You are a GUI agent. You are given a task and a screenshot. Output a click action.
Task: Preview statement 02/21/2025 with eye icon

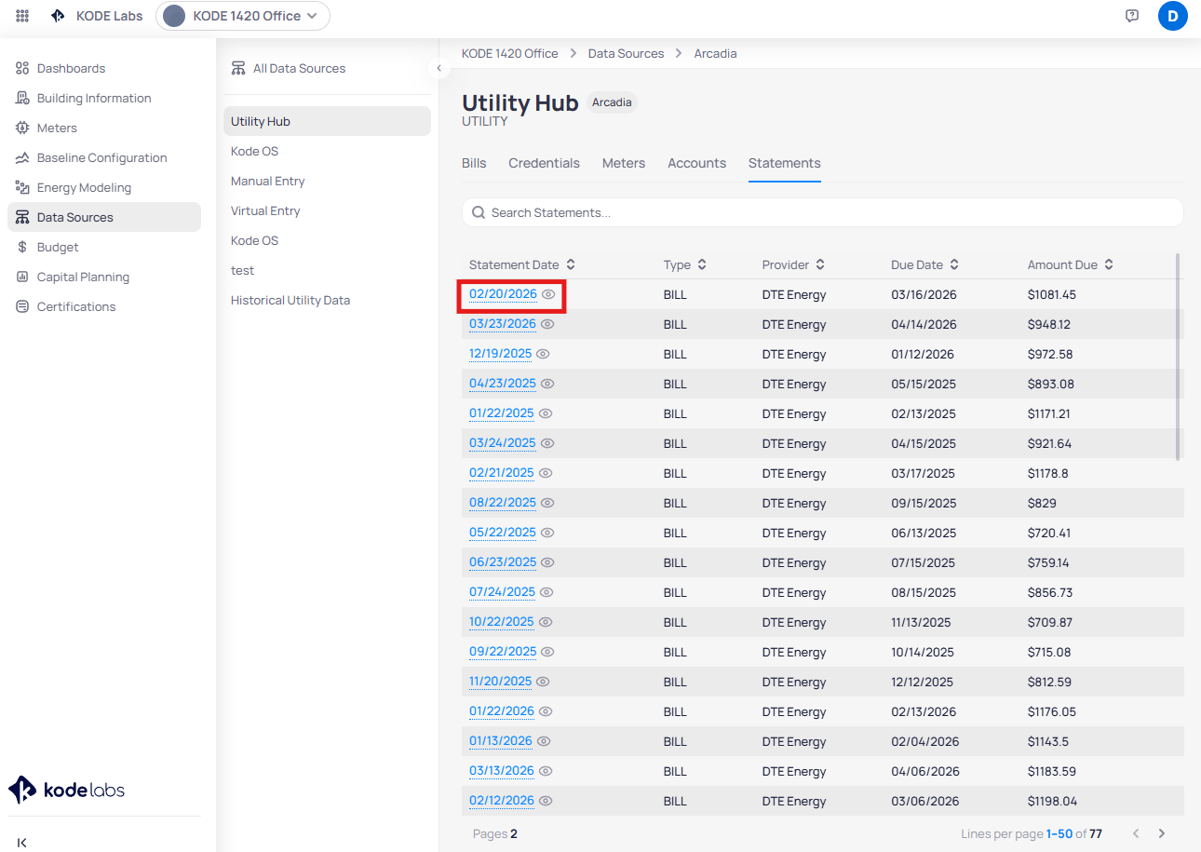click(x=546, y=473)
